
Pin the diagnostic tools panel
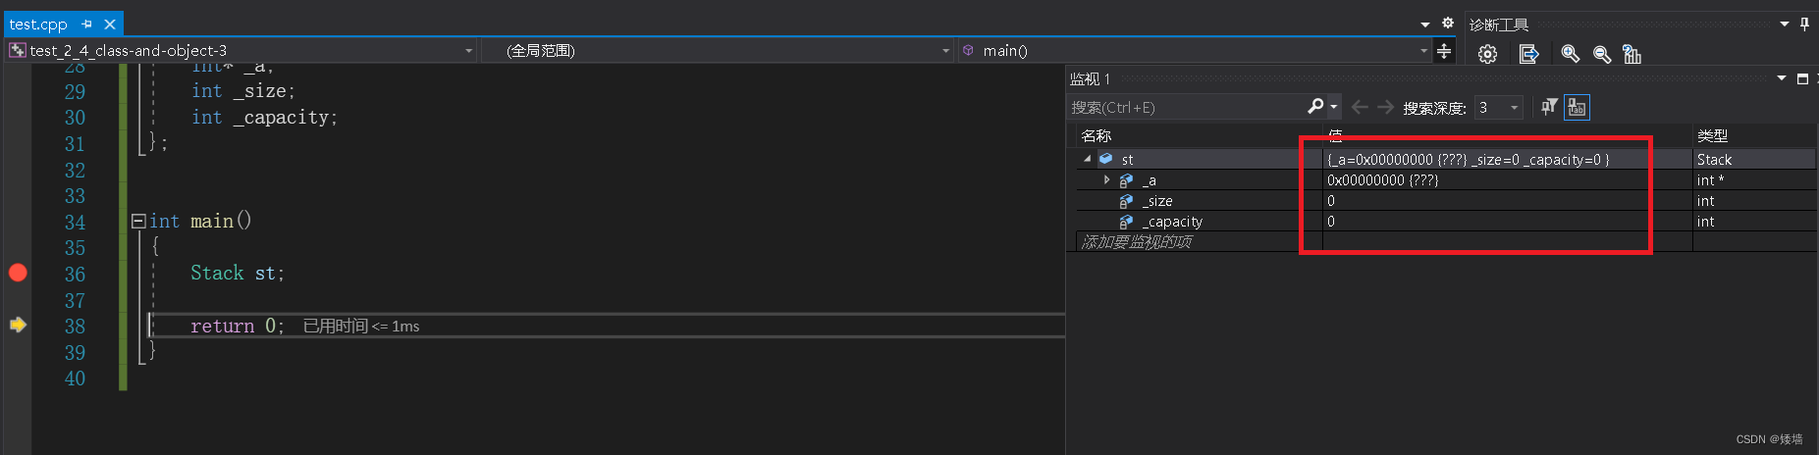pos(1804,24)
